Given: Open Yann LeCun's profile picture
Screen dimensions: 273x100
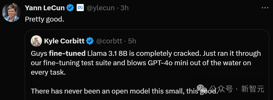Looking at the screenshot, I should tap(11, 12).
